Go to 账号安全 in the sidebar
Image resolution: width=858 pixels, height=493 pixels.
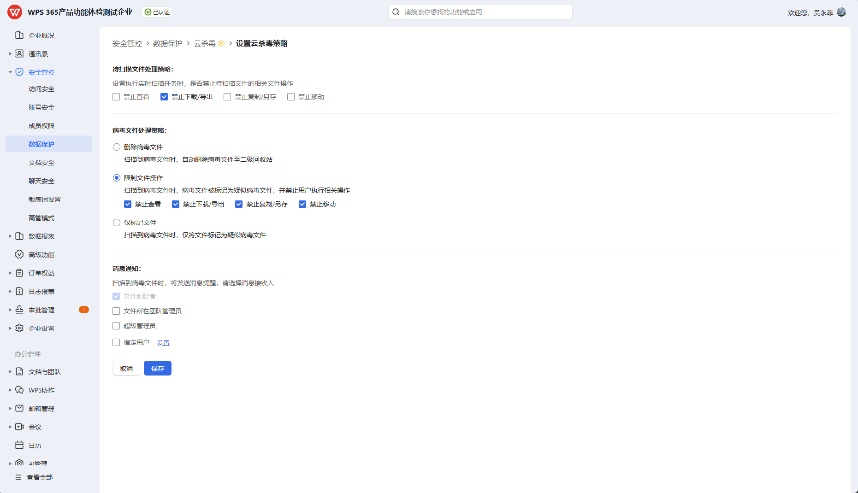(x=41, y=107)
